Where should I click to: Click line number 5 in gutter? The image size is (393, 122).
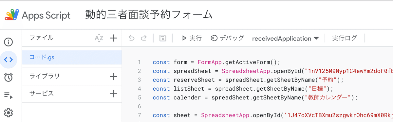tap(140, 97)
